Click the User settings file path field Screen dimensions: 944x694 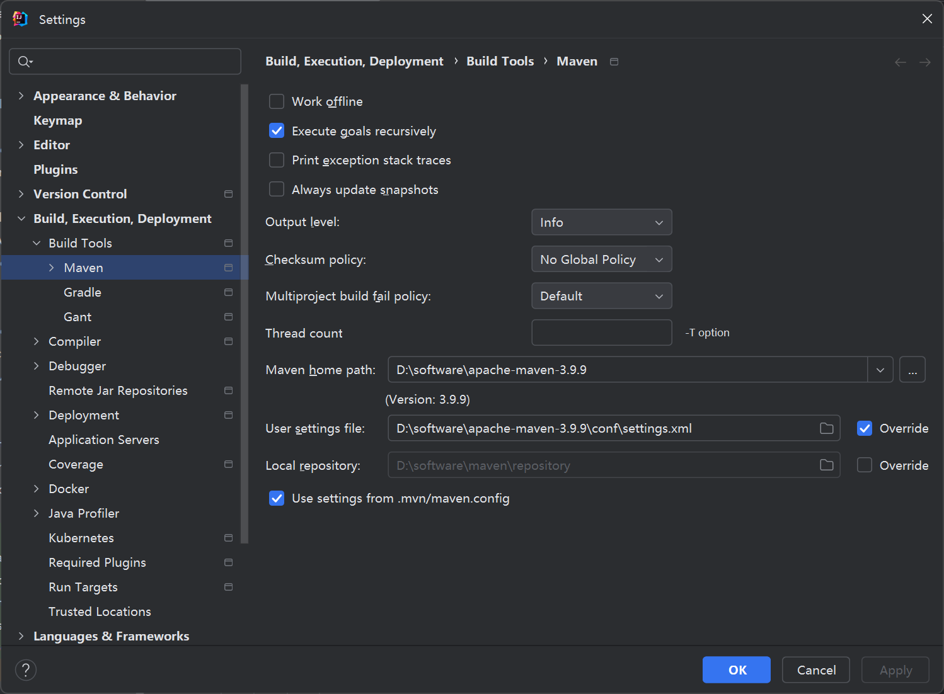click(x=614, y=428)
